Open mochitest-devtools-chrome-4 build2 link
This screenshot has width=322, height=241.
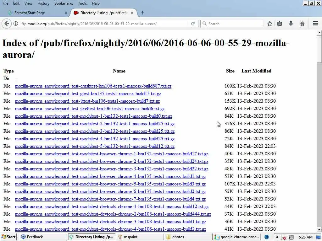(x=110, y=229)
